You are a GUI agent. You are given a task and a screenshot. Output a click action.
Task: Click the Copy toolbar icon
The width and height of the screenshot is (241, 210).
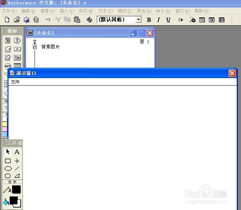click(67, 20)
